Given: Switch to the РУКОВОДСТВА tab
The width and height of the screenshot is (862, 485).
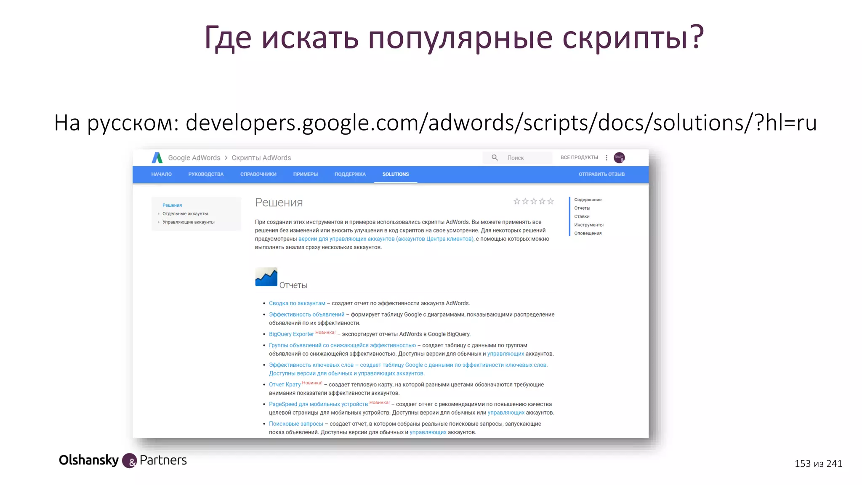Looking at the screenshot, I should (206, 174).
